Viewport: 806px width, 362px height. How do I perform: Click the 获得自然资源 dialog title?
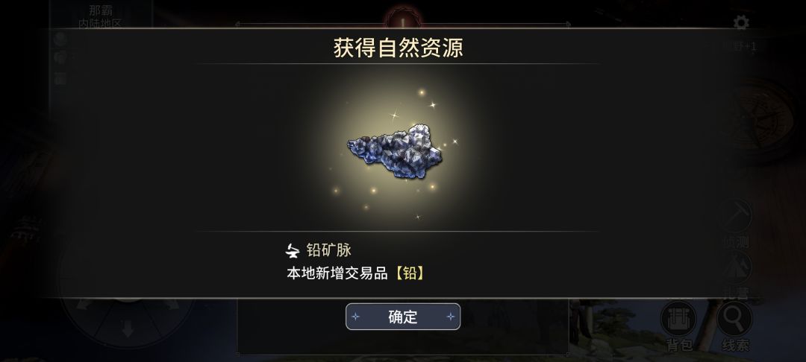click(x=399, y=48)
